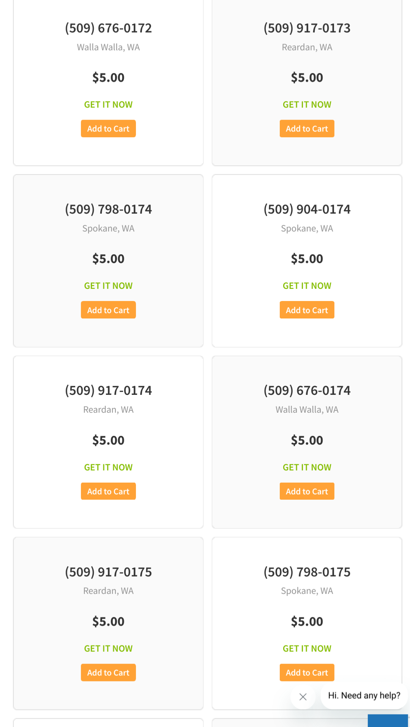Add (509) 917-0174 to cart
This screenshot has height=727, width=410.
pos(108,491)
